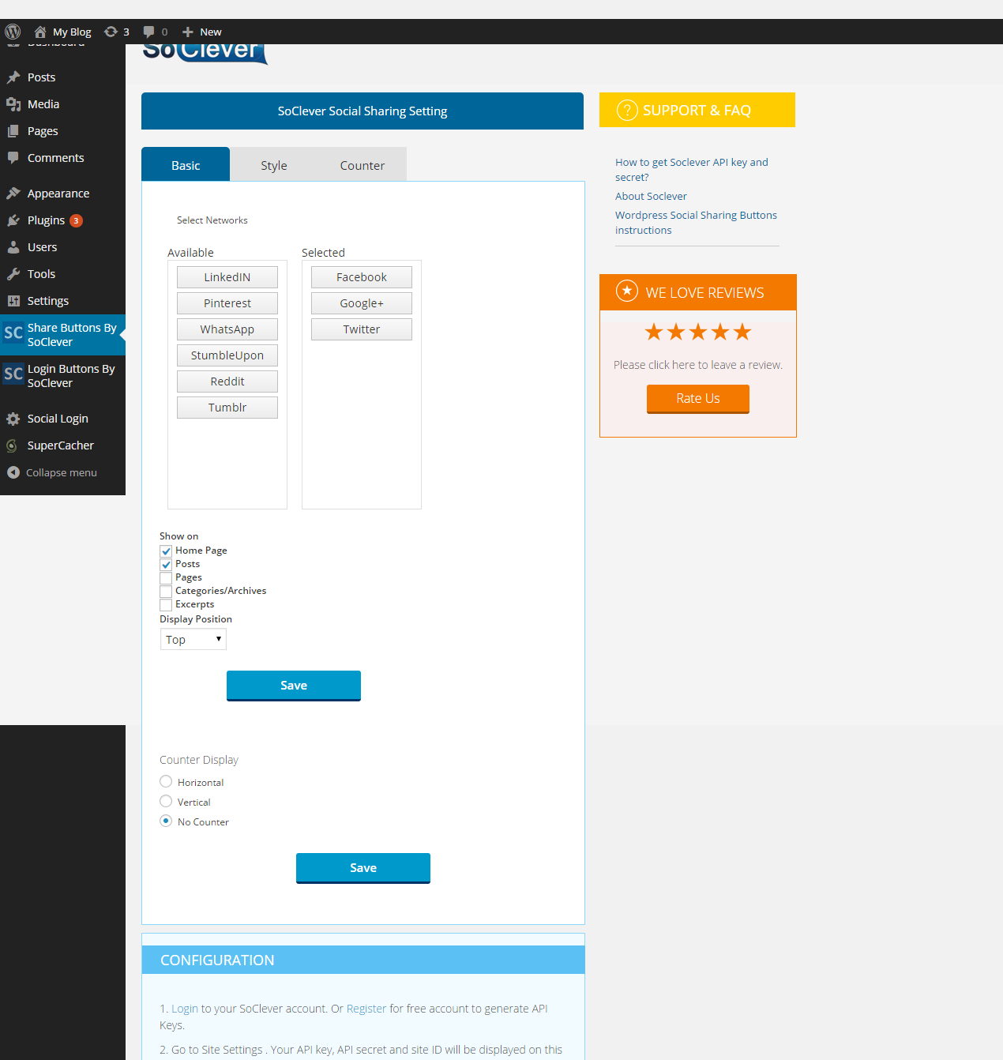Click the Settings sliders icon
This screenshot has width=1003, height=1060.
[x=13, y=301]
